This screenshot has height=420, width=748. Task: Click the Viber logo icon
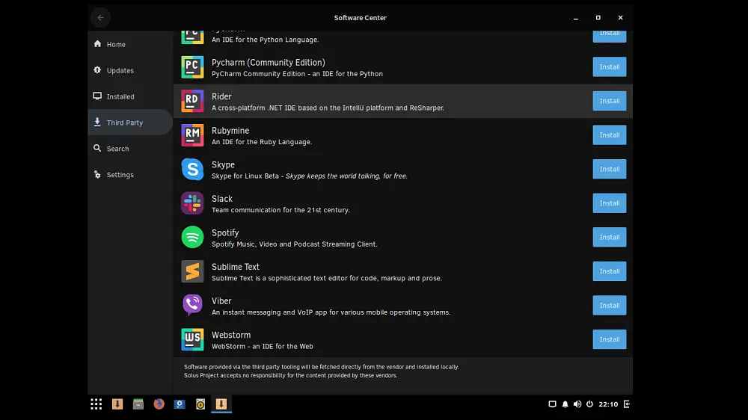pyautogui.click(x=192, y=306)
